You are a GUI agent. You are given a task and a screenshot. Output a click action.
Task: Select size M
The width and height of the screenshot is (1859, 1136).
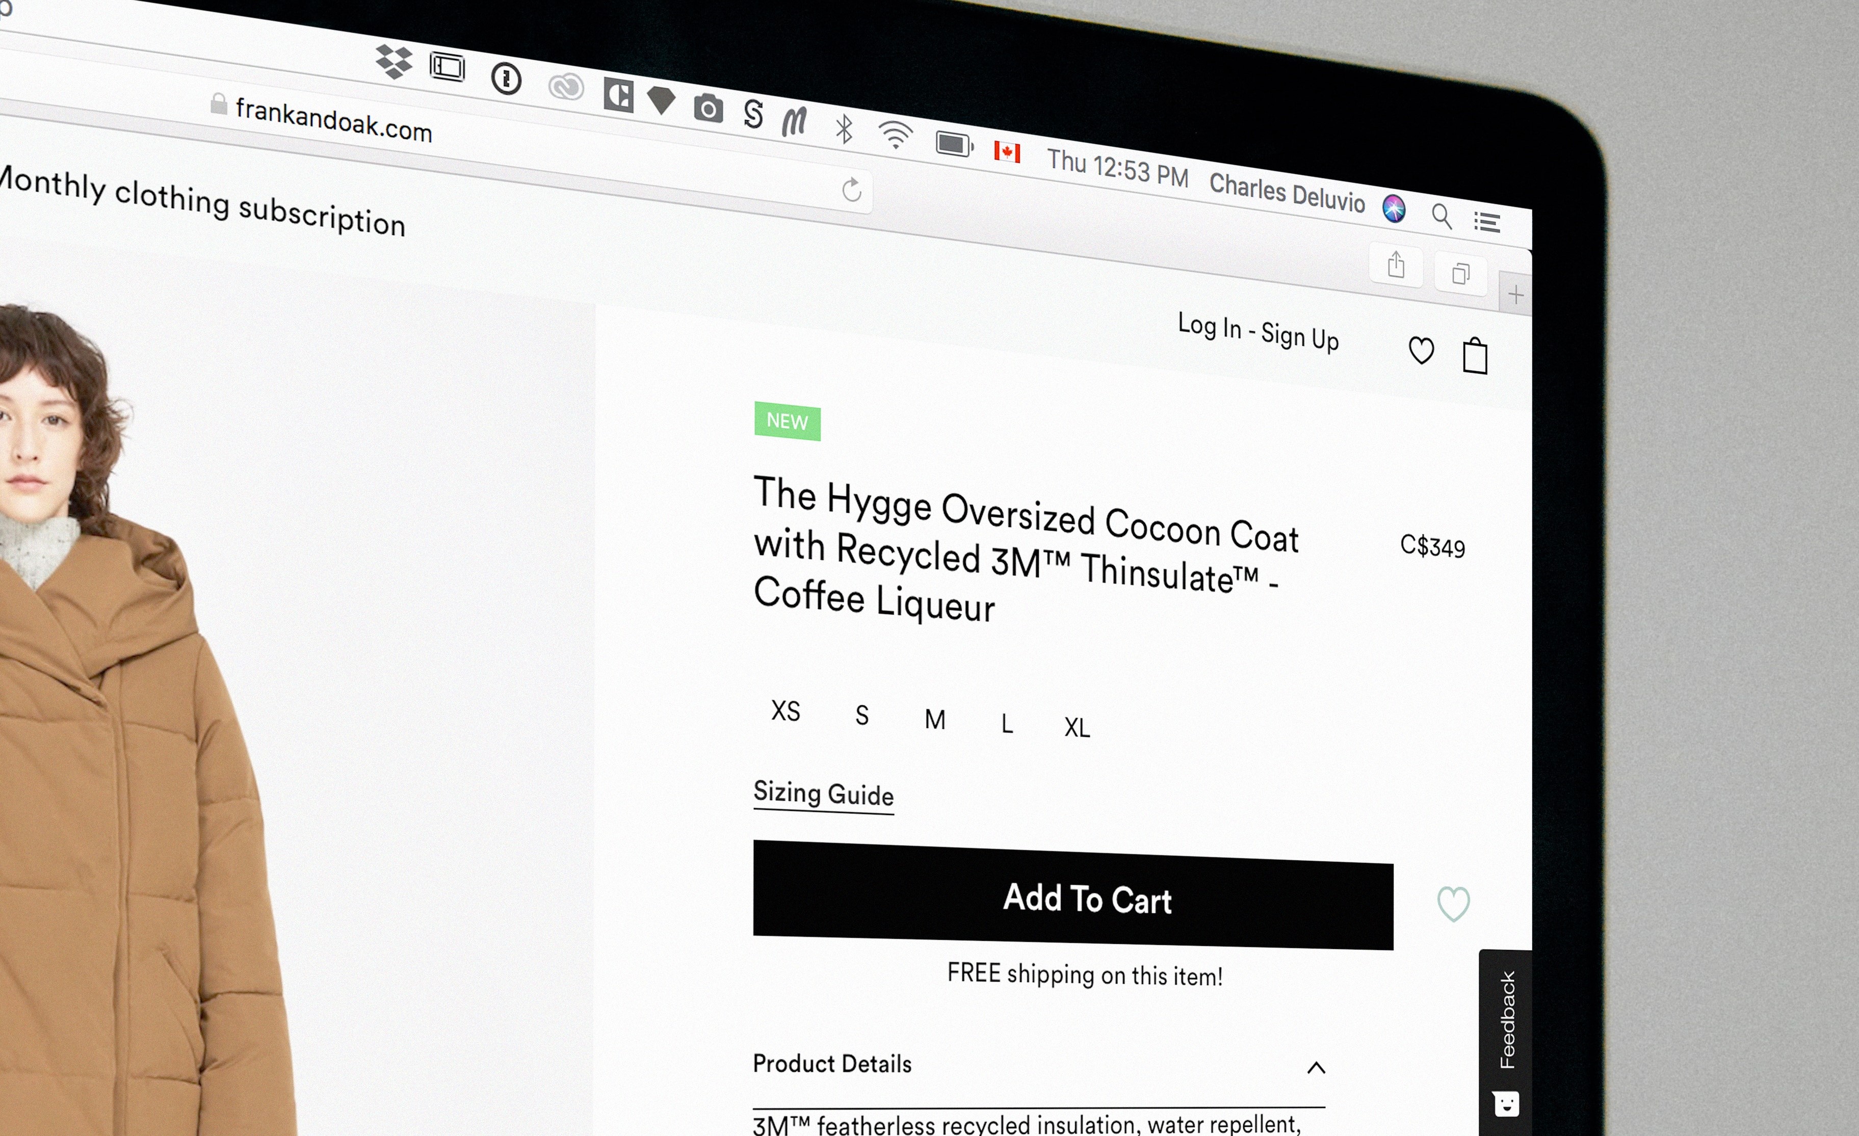click(935, 720)
